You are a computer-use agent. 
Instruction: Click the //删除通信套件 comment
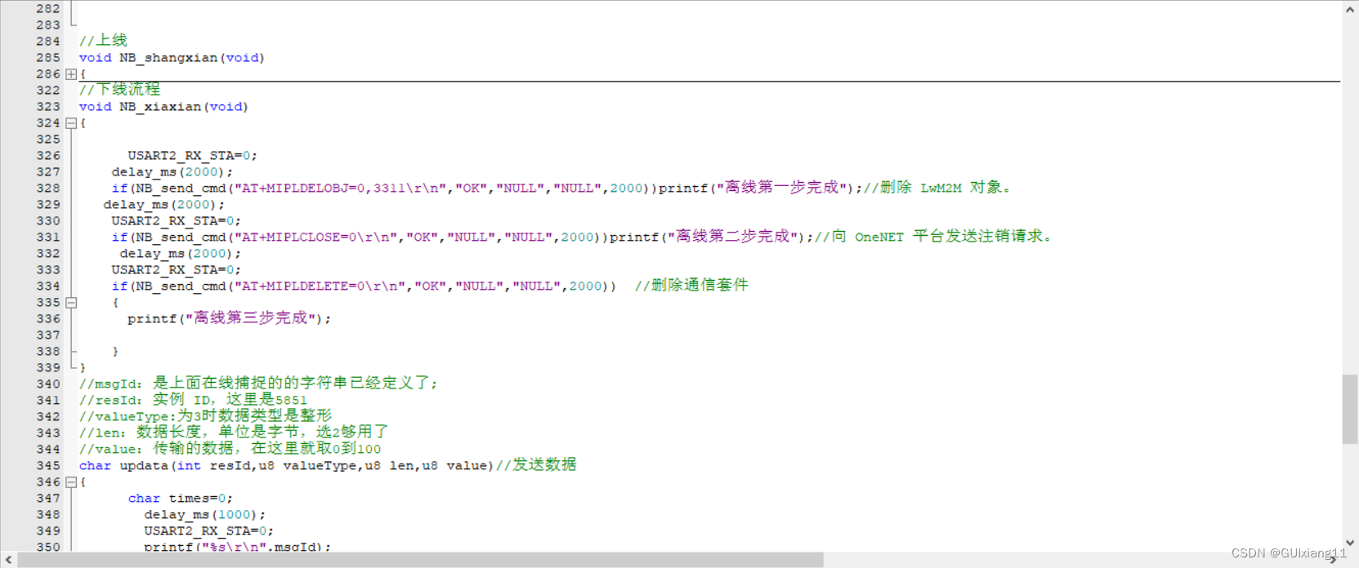click(x=691, y=286)
